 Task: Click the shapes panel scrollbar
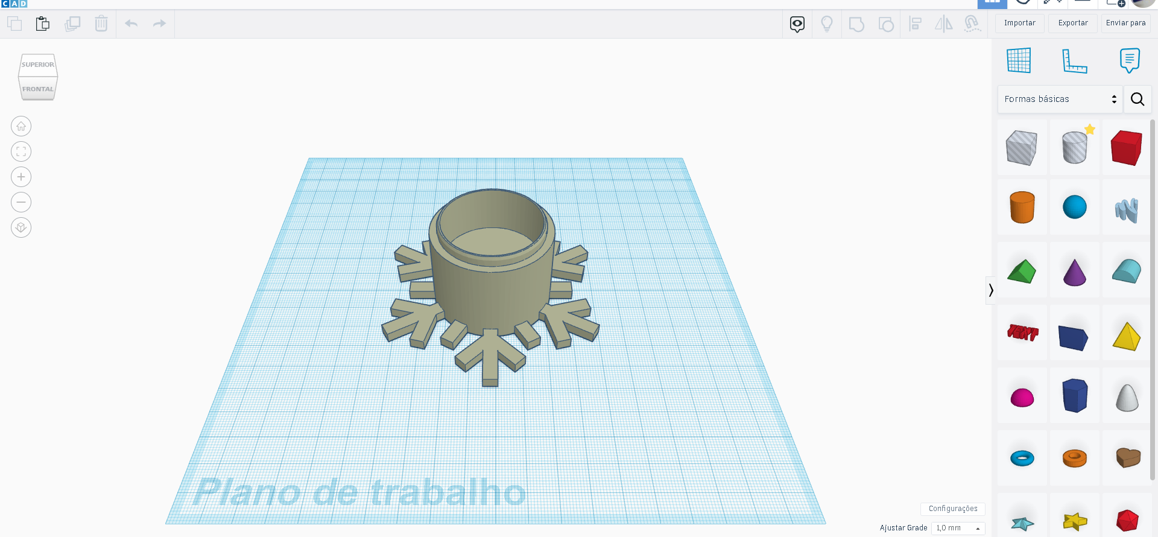[x=1153, y=299]
